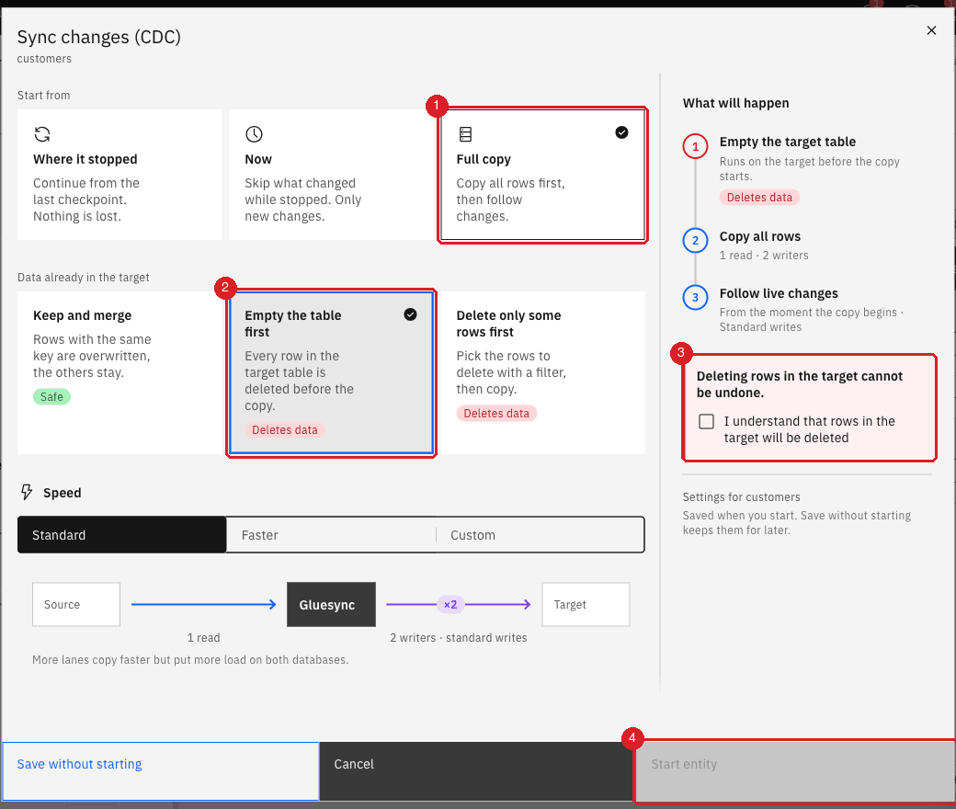Click the Target box in the diagram

coord(586,604)
